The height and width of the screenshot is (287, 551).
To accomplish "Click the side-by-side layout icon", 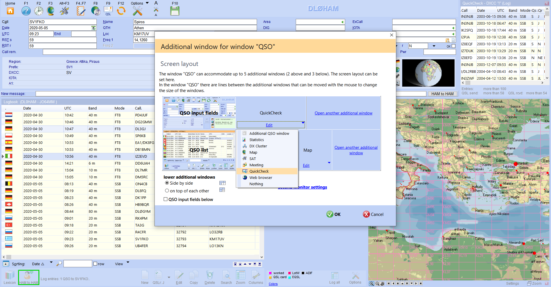I will click(223, 183).
